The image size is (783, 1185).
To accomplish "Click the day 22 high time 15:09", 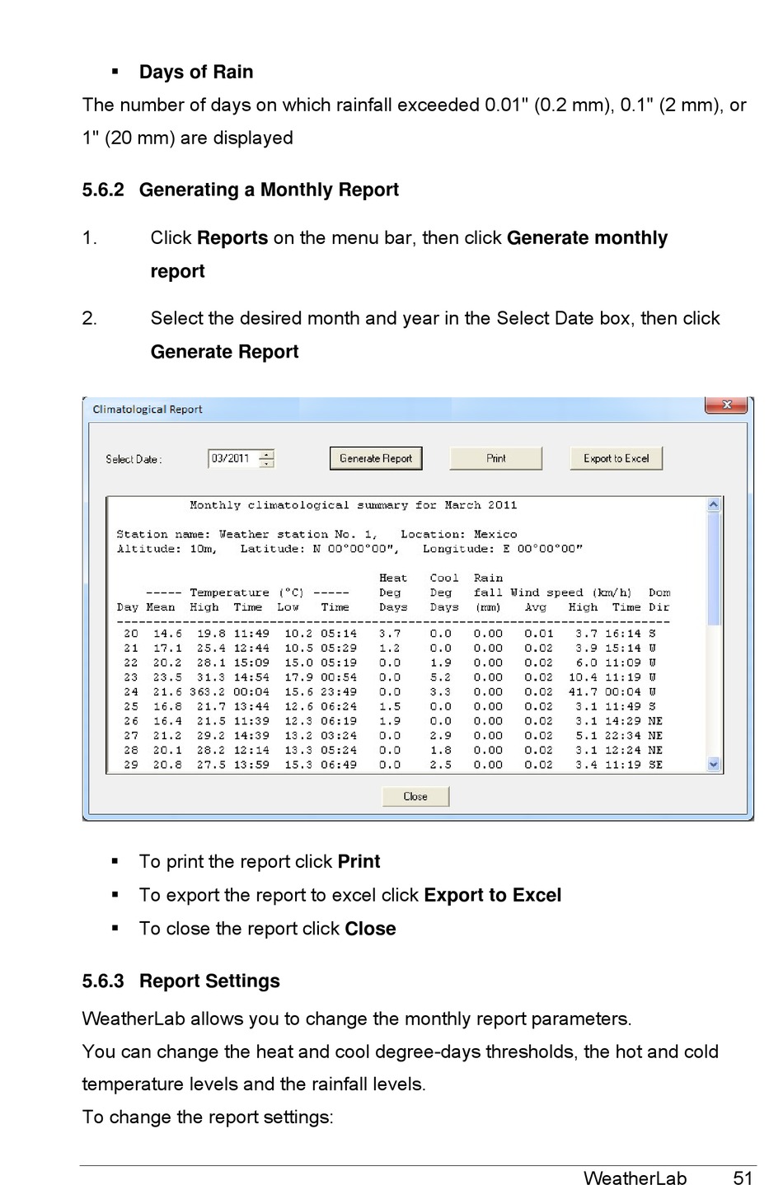I will click(251, 663).
